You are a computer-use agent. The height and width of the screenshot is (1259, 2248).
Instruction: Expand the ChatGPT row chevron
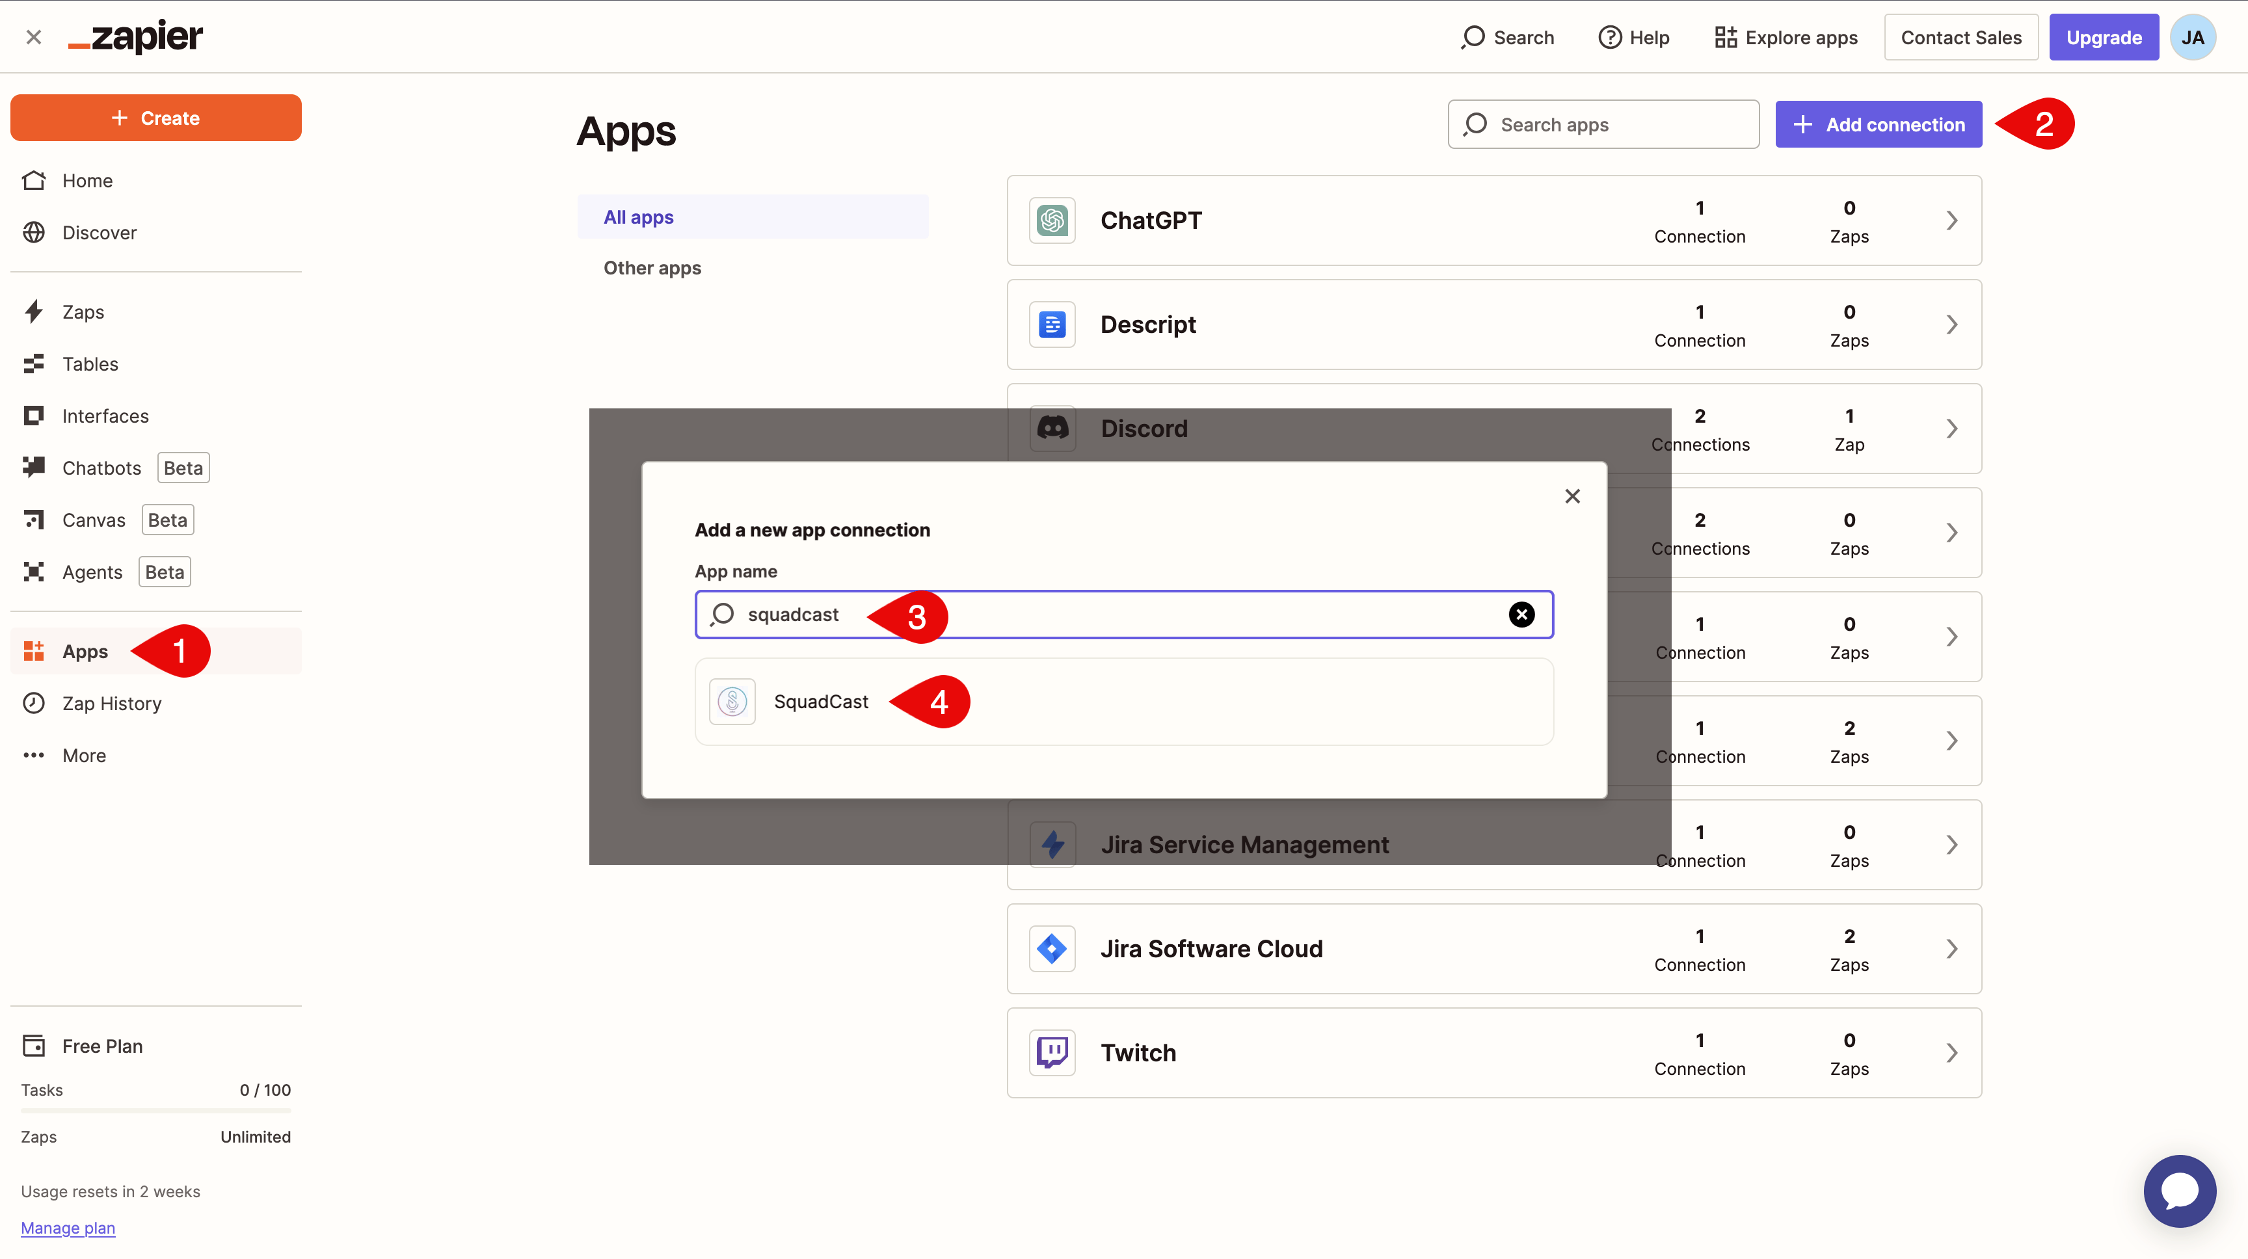click(x=1952, y=220)
